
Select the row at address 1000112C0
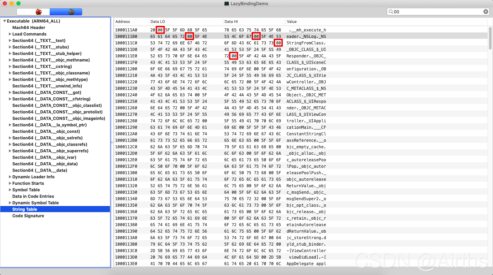[301, 147]
